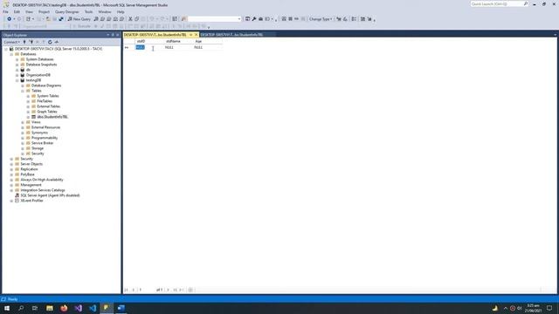559x314 pixels.
Task: Click the Refresh icon in Object Explorer toolbar
Action: 50,42
